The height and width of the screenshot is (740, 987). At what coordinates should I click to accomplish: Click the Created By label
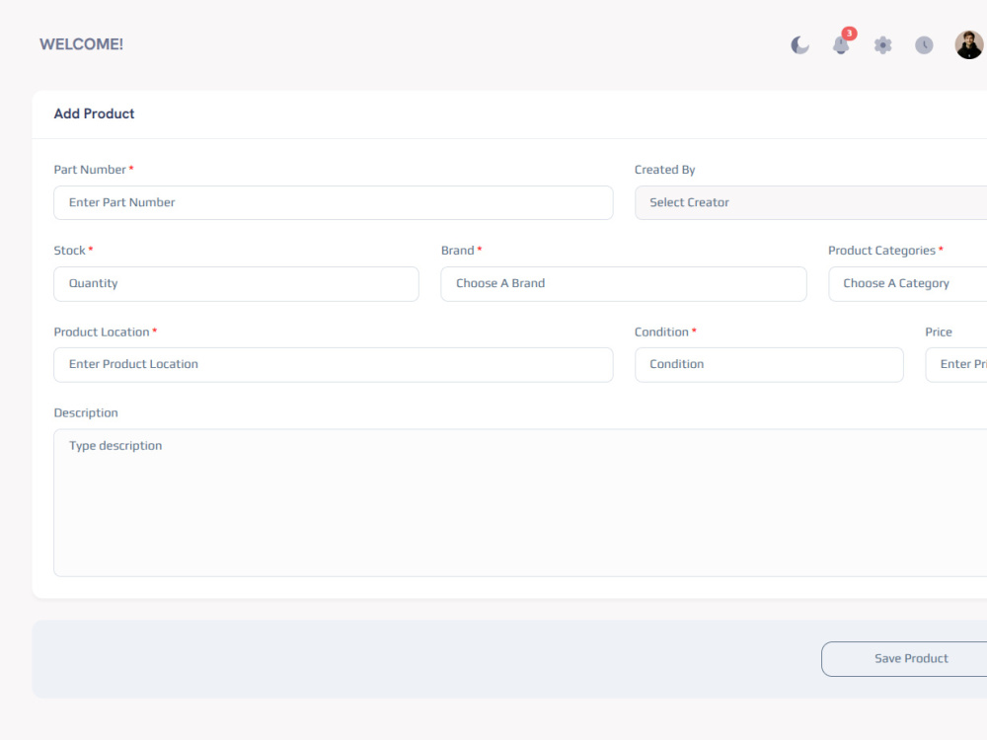(x=664, y=170)
